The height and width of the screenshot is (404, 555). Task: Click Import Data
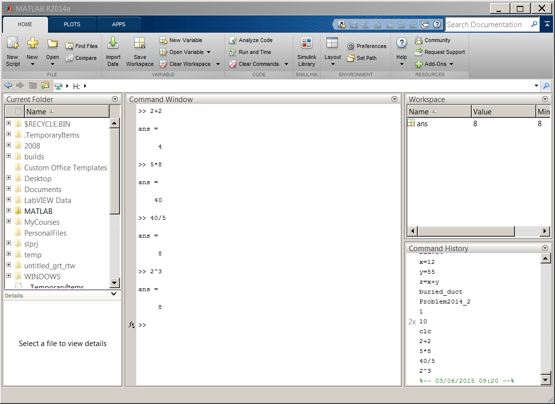pyautogui.click(x=113, y=51)
